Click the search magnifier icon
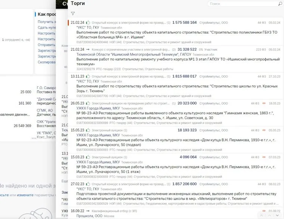Viewport: 284px width, 219px height. pos(280,4)
